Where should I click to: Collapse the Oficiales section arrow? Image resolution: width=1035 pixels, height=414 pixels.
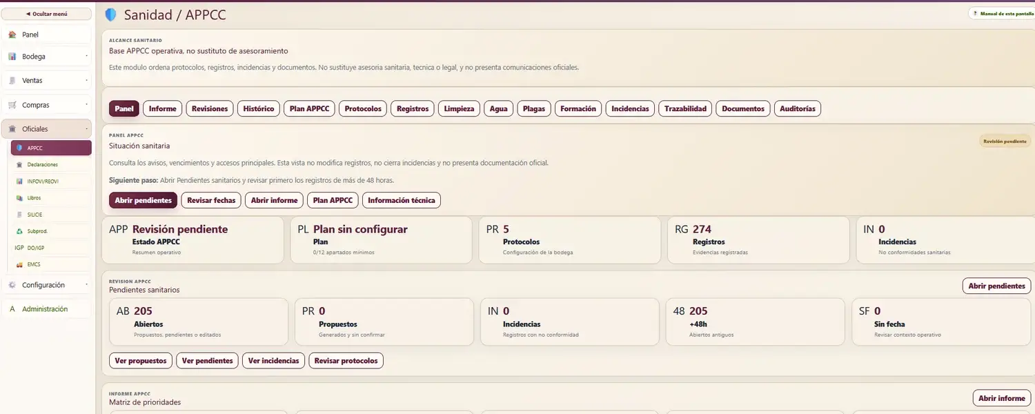(x=86, y=129)
